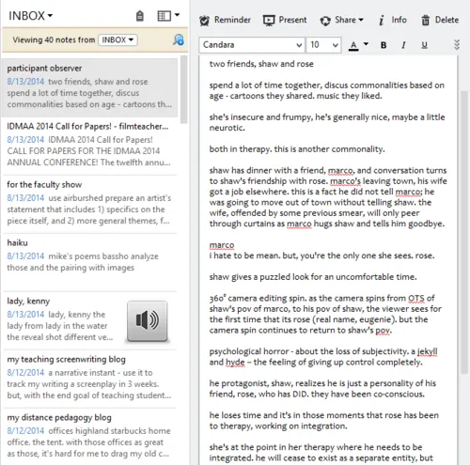The image size is (470, 465).
Task: Open the INBOX filter dropdown in the viewing bar
Action: (117, 39)
